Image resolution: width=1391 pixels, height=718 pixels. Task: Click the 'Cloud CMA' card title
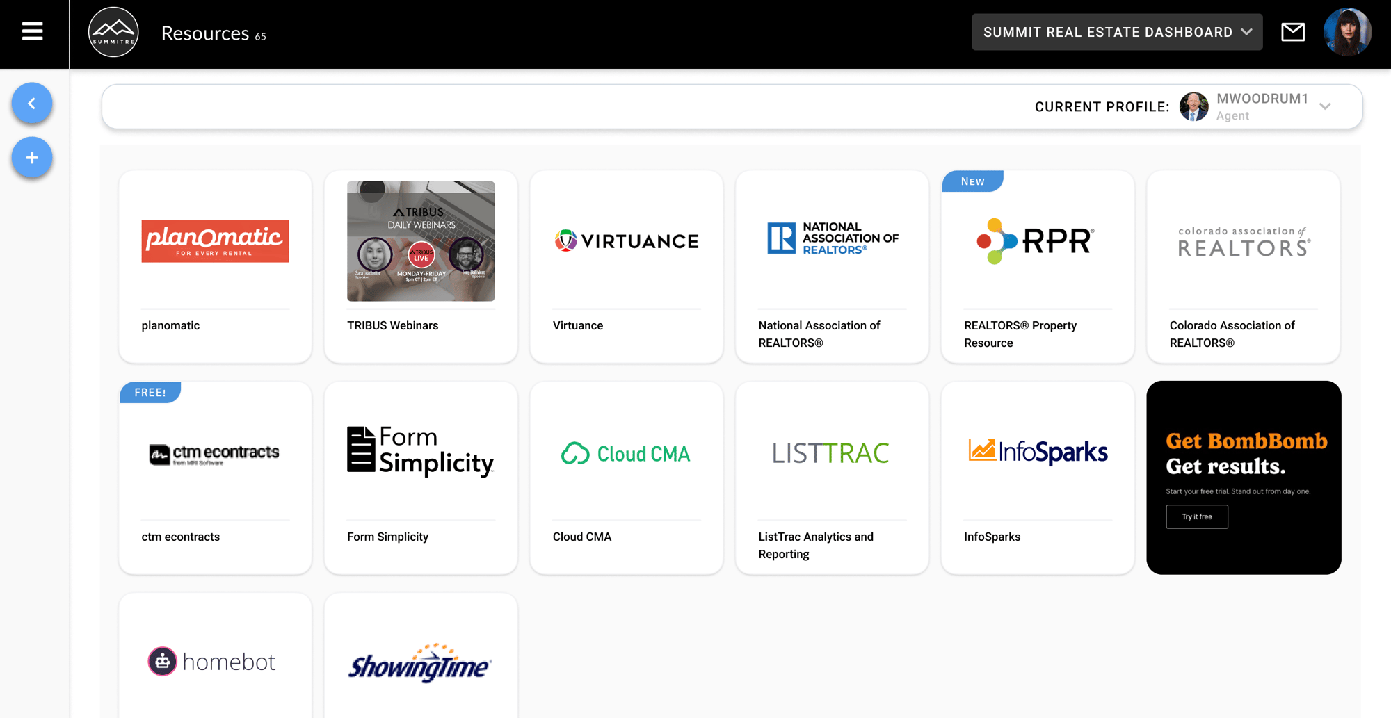[x=582, y=537]
